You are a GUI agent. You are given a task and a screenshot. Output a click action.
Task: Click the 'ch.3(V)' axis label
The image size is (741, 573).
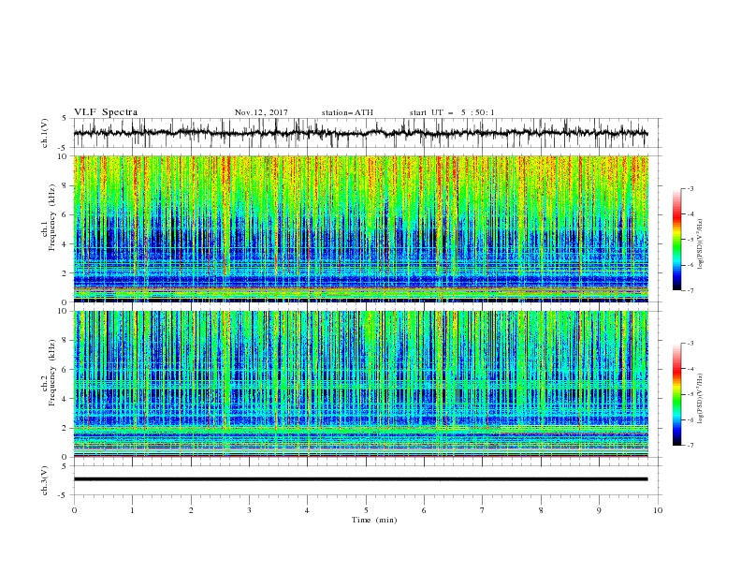point(45,480)
